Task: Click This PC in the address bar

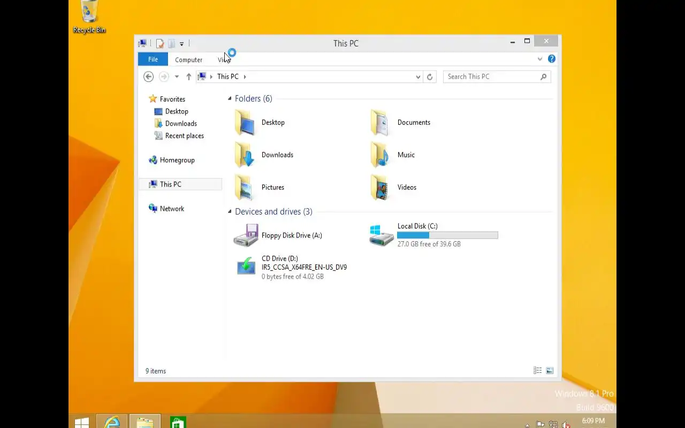Action: tap(228, 77)
